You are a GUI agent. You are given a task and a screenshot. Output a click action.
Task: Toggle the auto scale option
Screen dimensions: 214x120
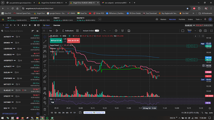click(x=211, y=113)
